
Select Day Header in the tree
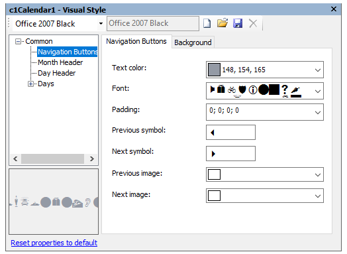pos(57,73)
